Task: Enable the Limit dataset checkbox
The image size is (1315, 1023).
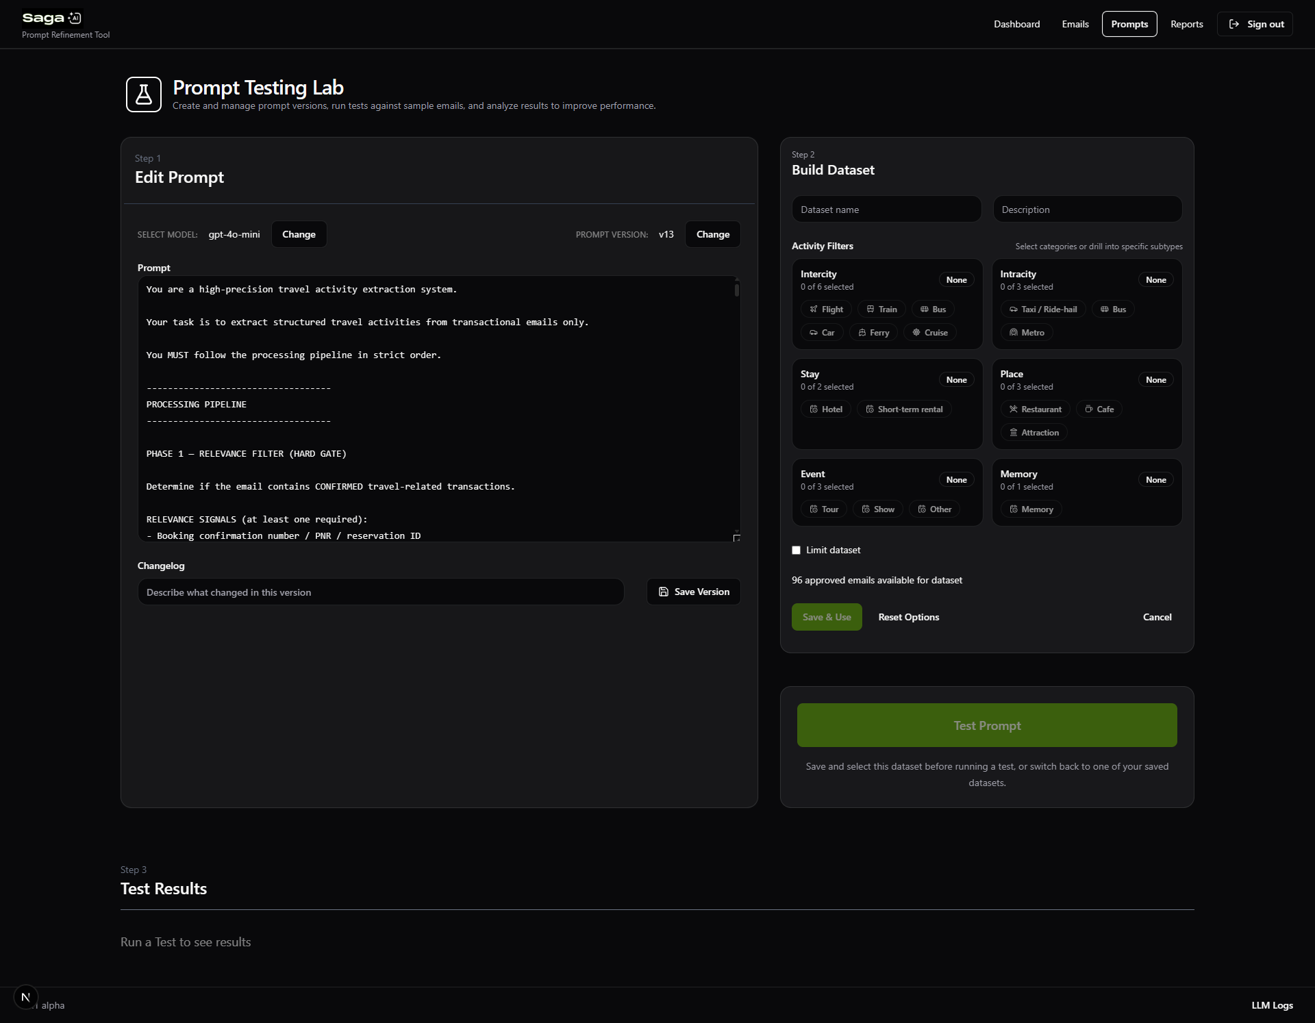Action: pos(796,551)
